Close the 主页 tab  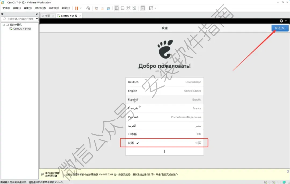coord(53,16)
